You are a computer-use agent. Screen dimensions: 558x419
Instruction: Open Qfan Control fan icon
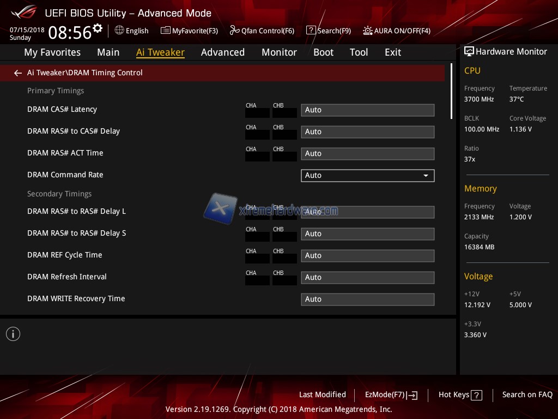click(235, 31)
